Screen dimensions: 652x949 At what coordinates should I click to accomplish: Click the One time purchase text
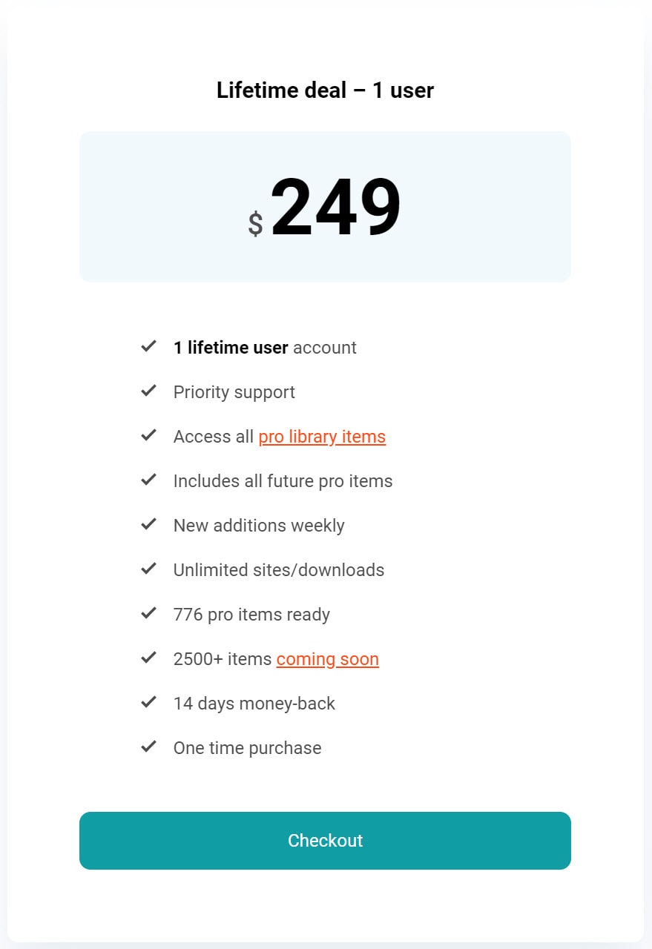[x=248, y=748]
